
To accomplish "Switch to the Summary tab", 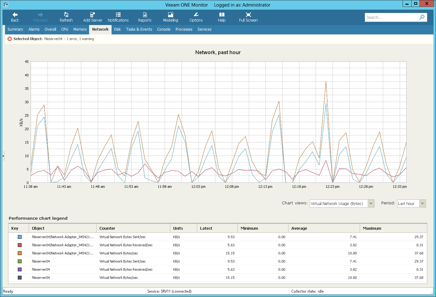I will [x=15, y=29].
